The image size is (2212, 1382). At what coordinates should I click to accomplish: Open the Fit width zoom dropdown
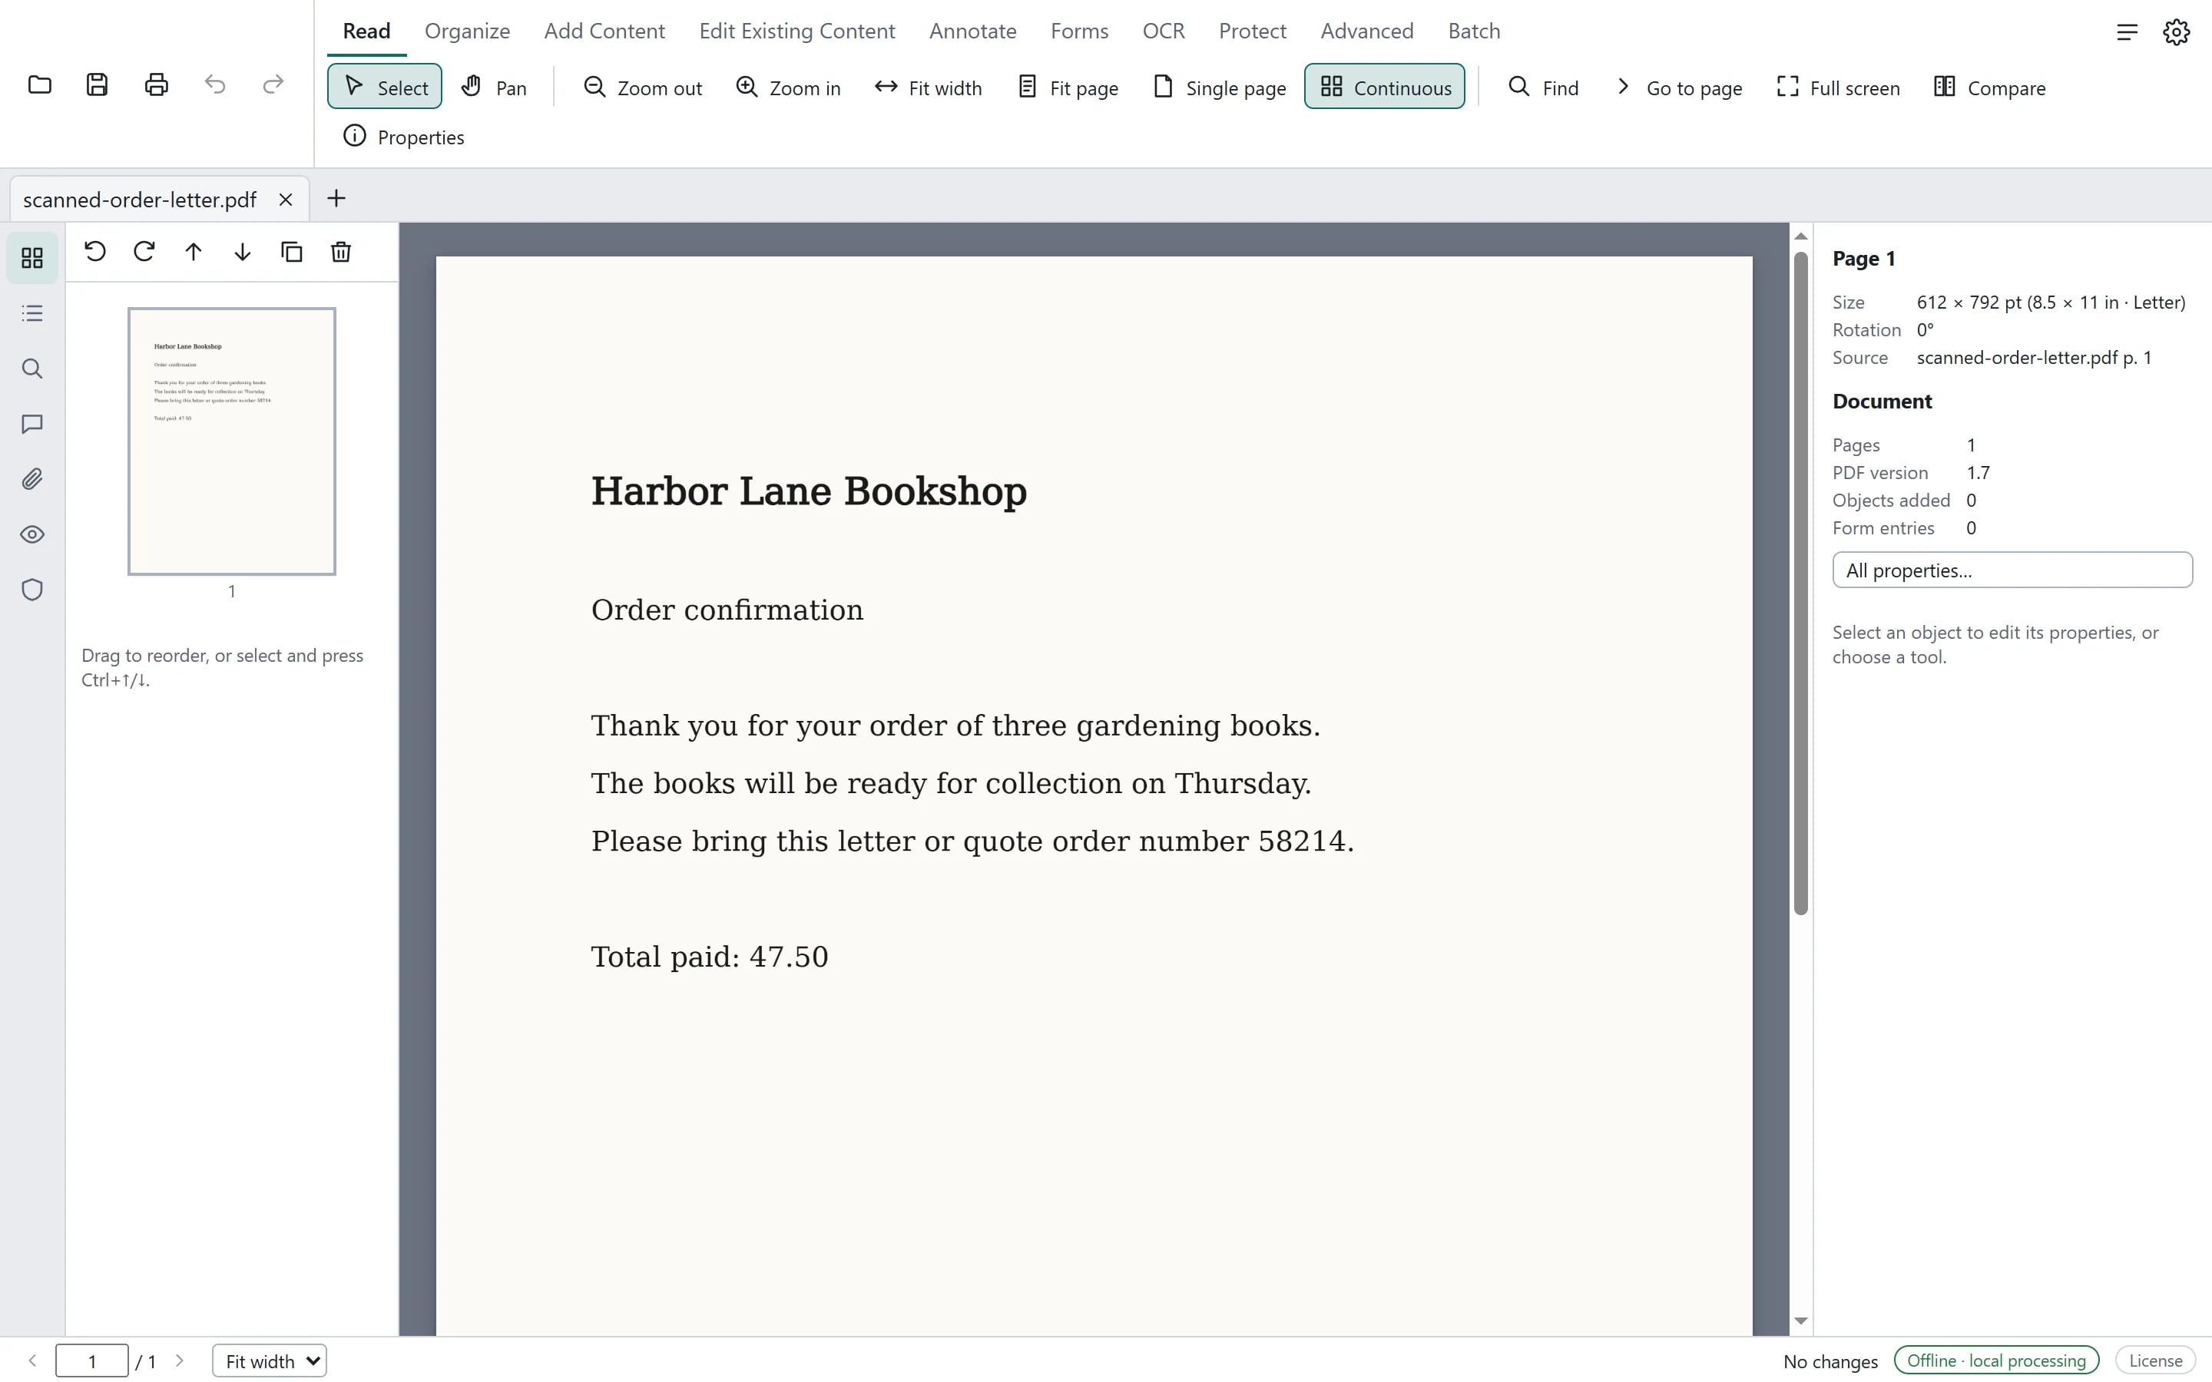[x=270, y=1361]
